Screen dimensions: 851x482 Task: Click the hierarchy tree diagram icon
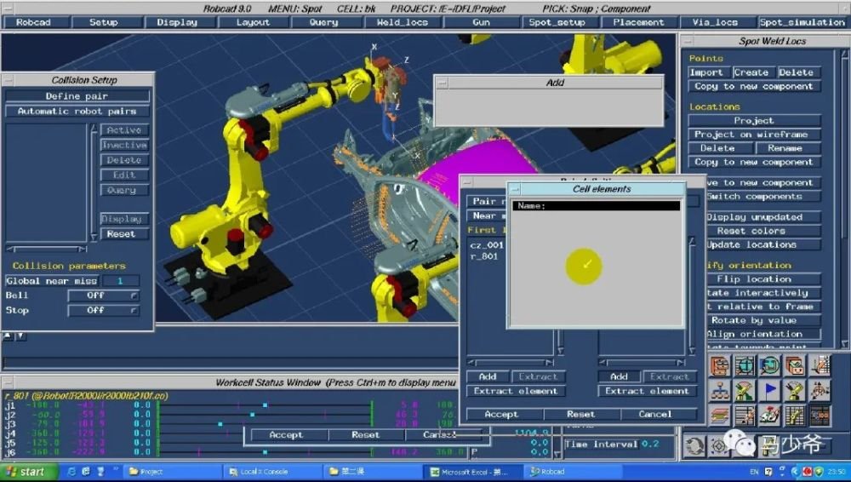(x=719, y=391)
